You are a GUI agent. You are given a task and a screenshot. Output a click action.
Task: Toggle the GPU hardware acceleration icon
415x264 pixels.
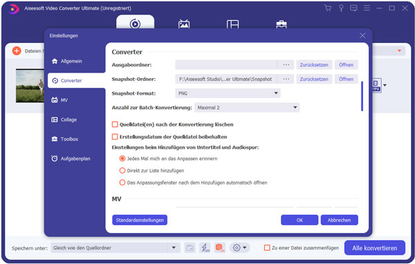pyautogui.click(x=220, y=248)
